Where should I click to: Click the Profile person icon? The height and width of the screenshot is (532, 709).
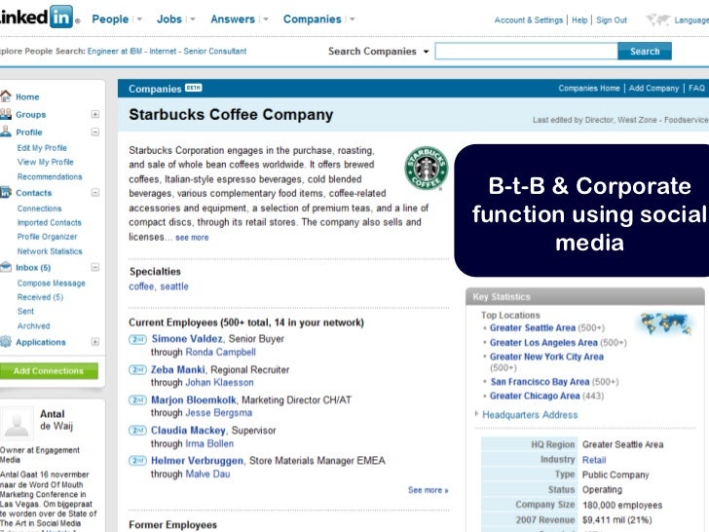(x=6, y=132)
